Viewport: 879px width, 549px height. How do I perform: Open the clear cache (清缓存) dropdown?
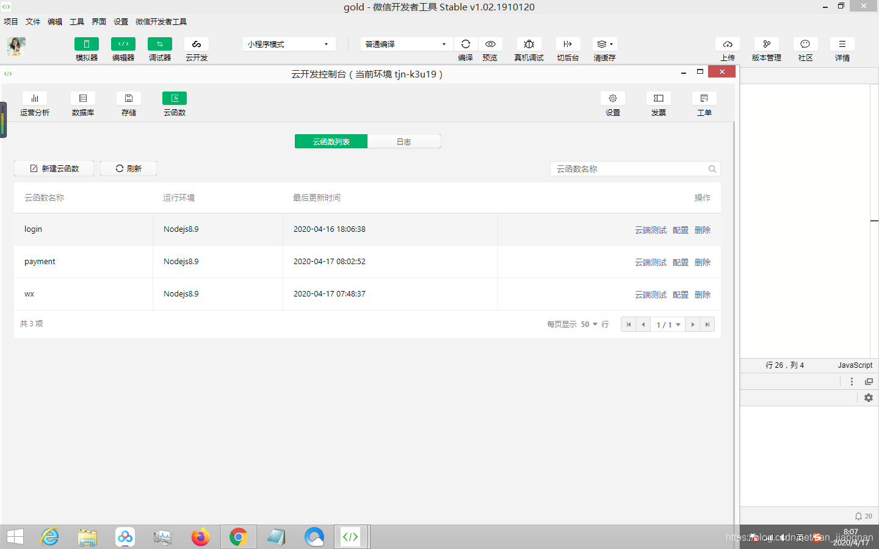coord(604,44)
